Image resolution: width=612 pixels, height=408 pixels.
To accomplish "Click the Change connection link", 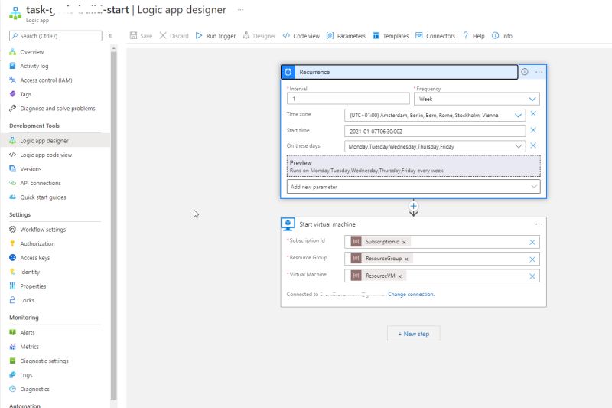I will tap(411, 295).
